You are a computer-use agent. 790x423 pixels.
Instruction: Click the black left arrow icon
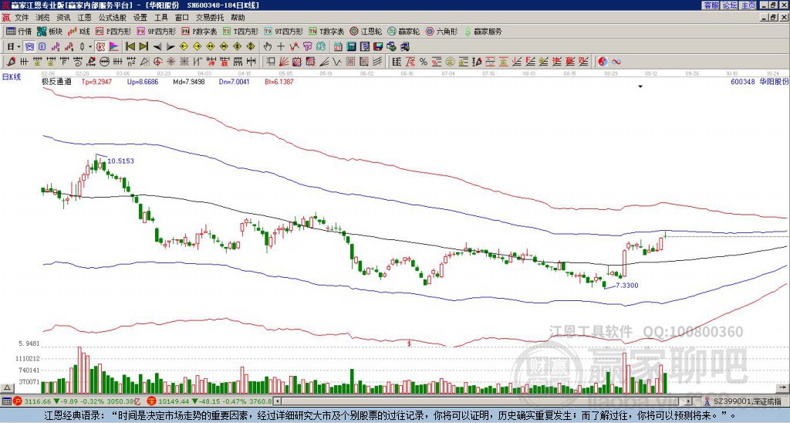click(157, 47)
